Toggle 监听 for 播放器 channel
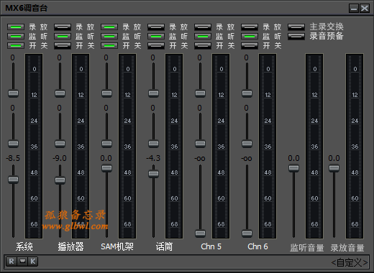Viewport: 374px width, 273px height. (63, 36)
